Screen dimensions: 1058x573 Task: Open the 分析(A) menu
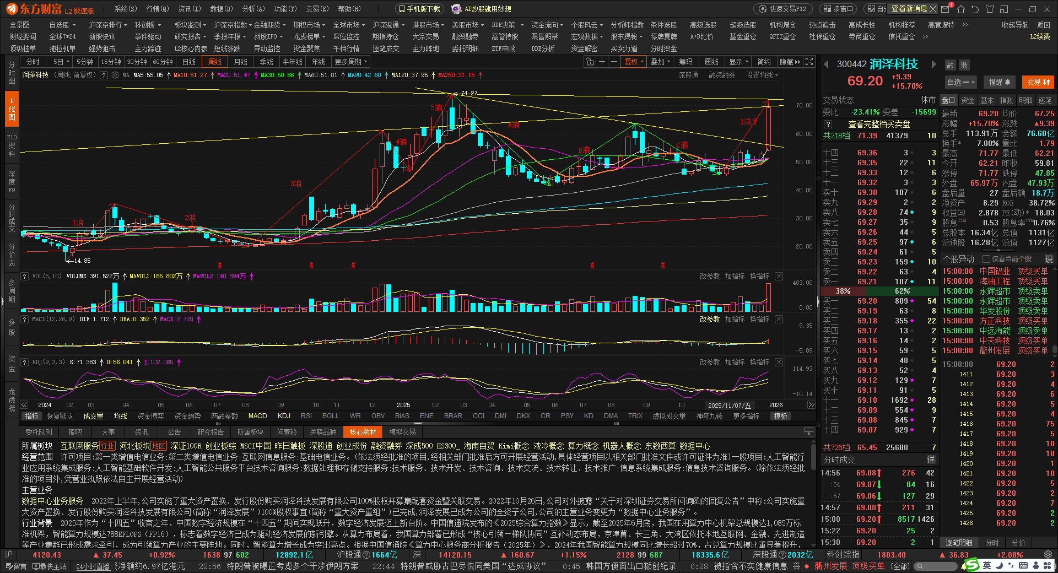click(253, 9)
